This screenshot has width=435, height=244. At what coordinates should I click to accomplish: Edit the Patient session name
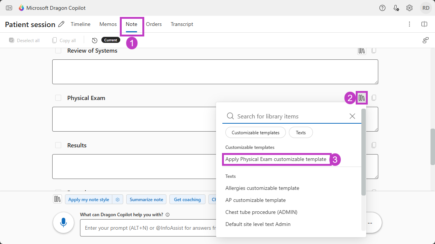[62, 24]
